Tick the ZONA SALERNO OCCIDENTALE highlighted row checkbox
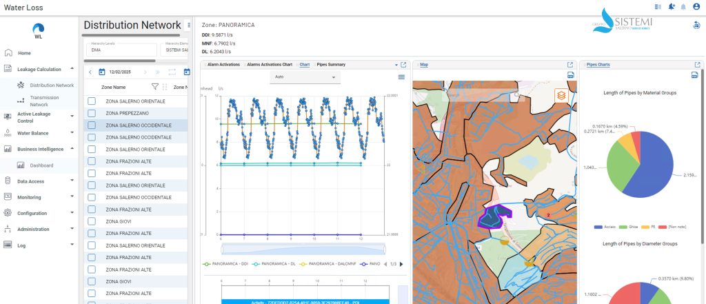The image size is (706, 304). (x=92, y=125)
